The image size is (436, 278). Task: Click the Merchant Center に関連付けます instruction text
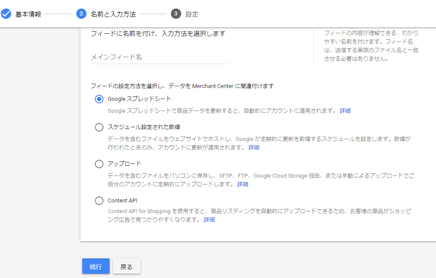182,86
